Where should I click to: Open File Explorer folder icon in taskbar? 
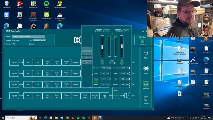(x=56, y=118)
